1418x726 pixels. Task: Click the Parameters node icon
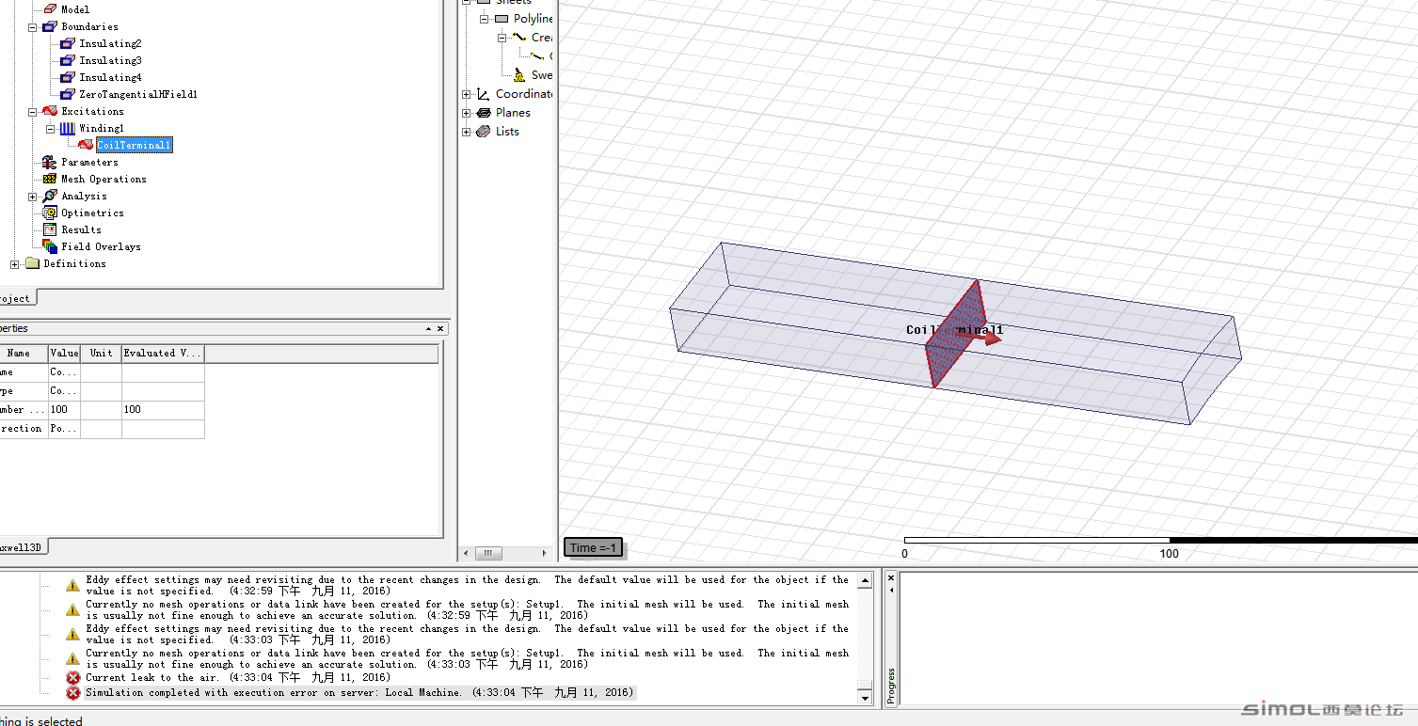50,162
